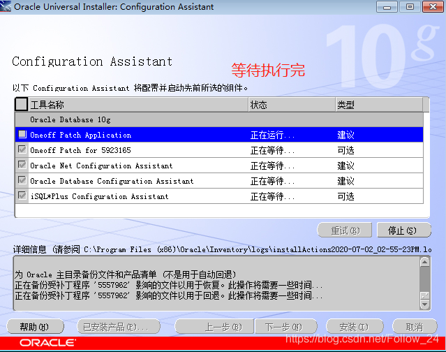Image resolution: width=446 pixels, height=352 pixels.
Task: Uncheck Oneoff Patch for 5923165 checkbox
Action: 22,149
